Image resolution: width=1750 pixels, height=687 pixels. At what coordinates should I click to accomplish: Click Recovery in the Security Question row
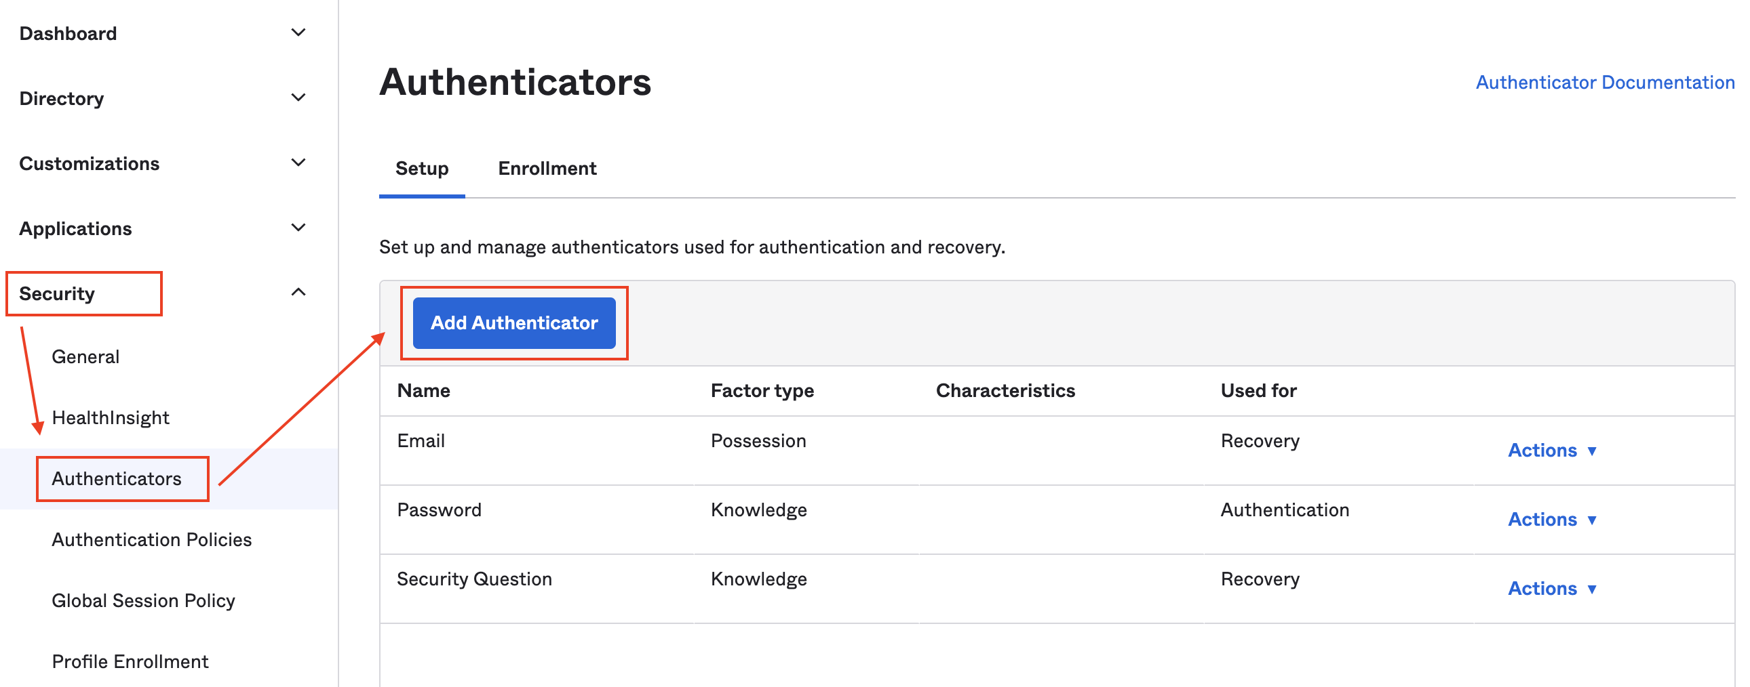(x=1260, y=579)
